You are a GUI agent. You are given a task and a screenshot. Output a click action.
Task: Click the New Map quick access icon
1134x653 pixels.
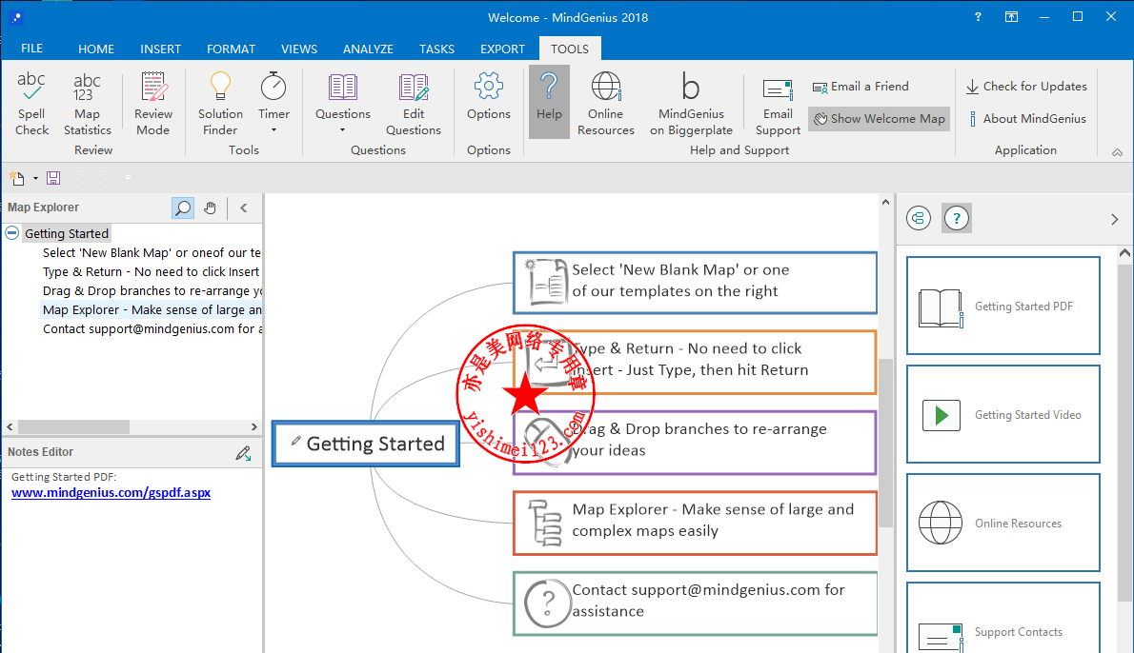click(x=16, y=178)
